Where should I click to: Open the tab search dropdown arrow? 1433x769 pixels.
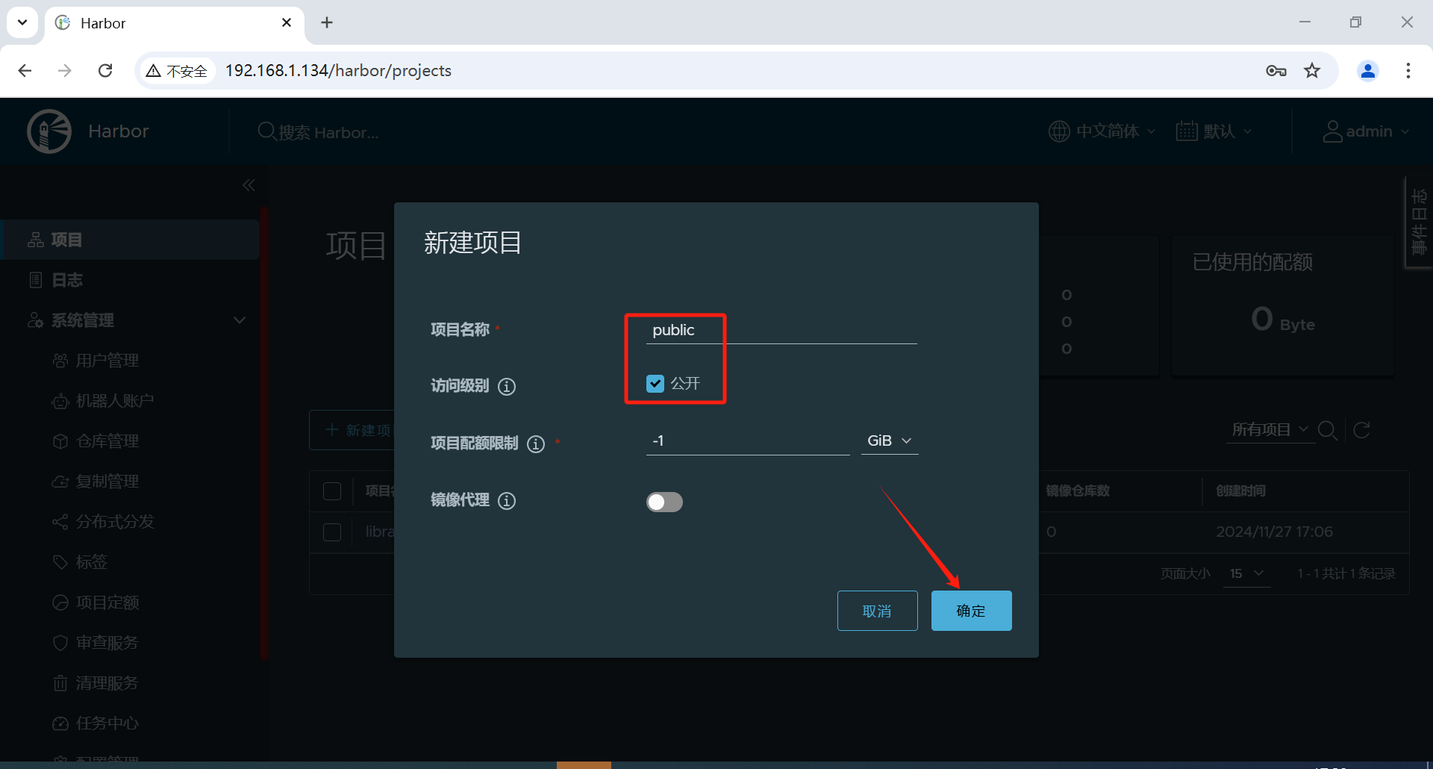[x=22, y=22]
